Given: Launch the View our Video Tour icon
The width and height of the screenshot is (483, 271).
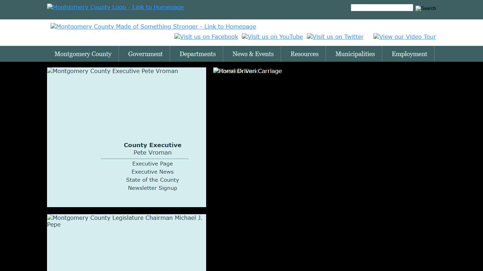Looking at the screenshot, I should 405,37.
